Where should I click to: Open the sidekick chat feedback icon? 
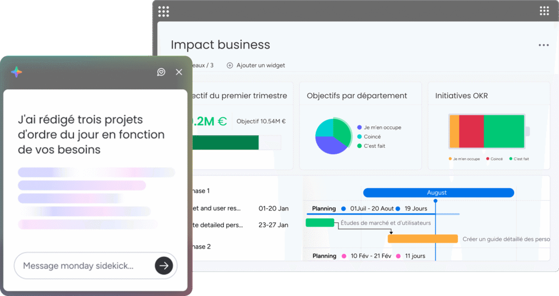click(x=161, y=72)
